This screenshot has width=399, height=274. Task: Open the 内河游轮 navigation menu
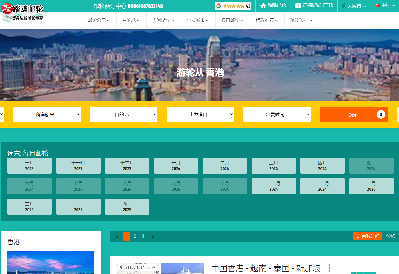pyautogui.click(x=163, y=20)
